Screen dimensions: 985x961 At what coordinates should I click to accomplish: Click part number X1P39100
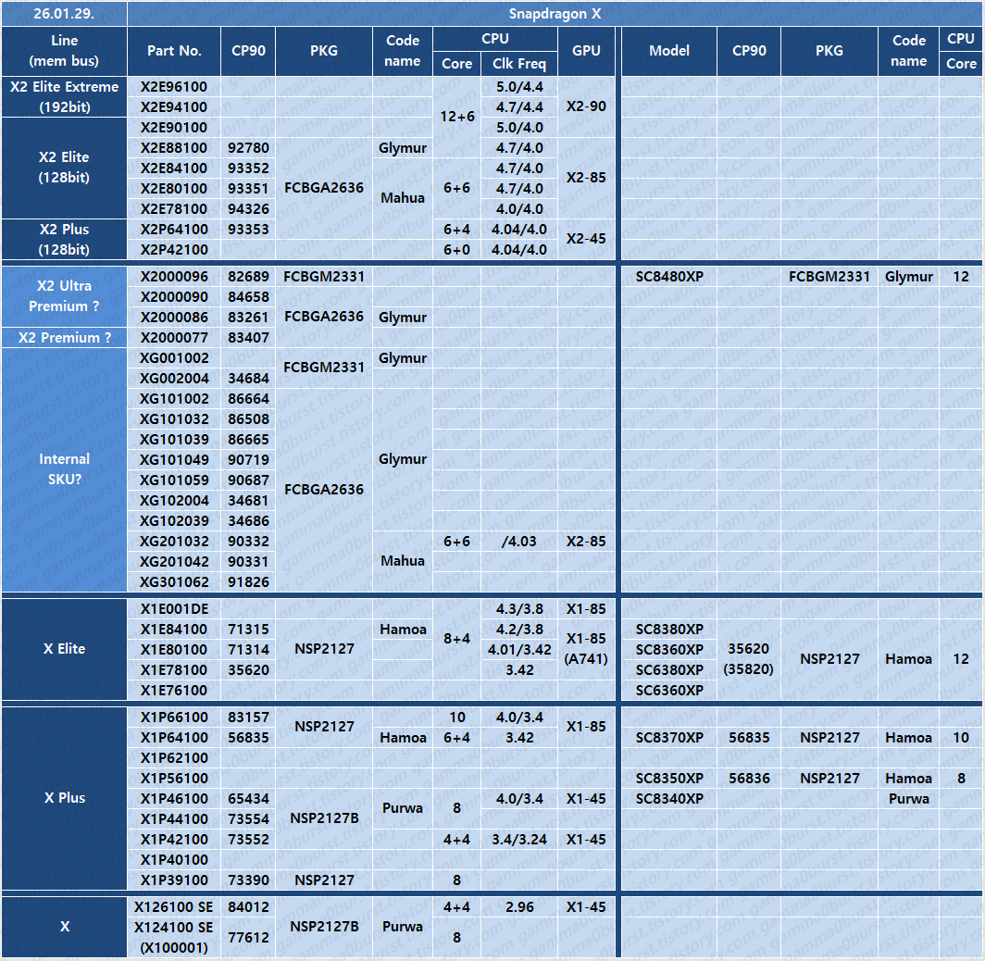point(174,880)
